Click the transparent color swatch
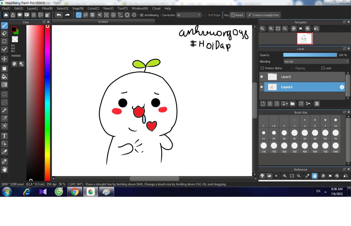The height and width of the screenshot is (226, 351). pyautogui.click(x=15, y=39)
